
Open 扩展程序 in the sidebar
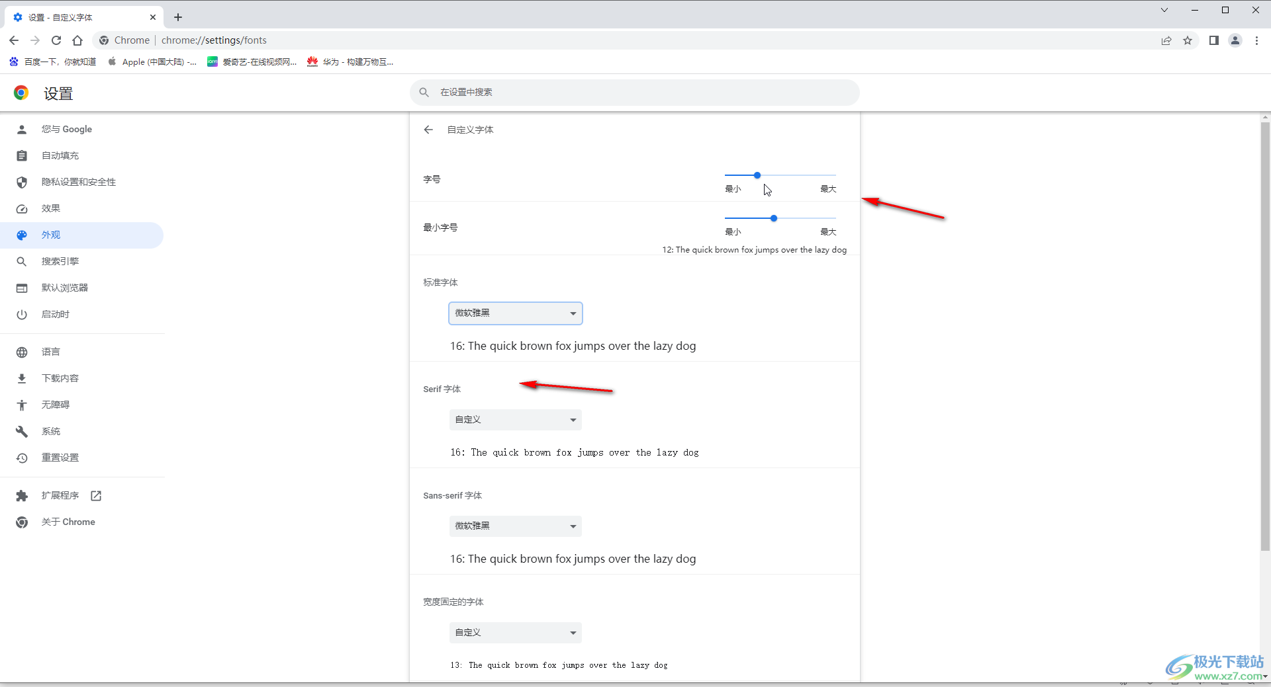click(60, 495)
